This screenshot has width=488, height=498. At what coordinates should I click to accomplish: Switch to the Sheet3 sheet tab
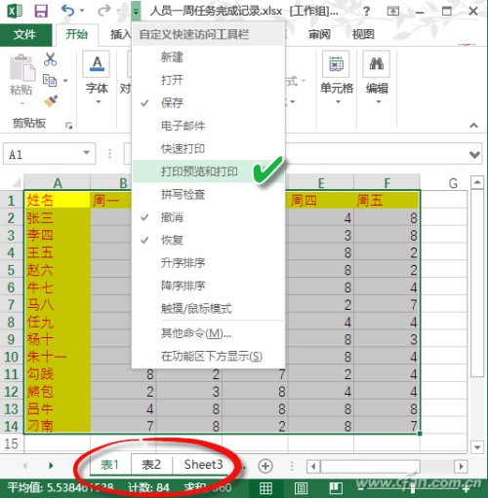pyautogui.click(x=204, y=465)
